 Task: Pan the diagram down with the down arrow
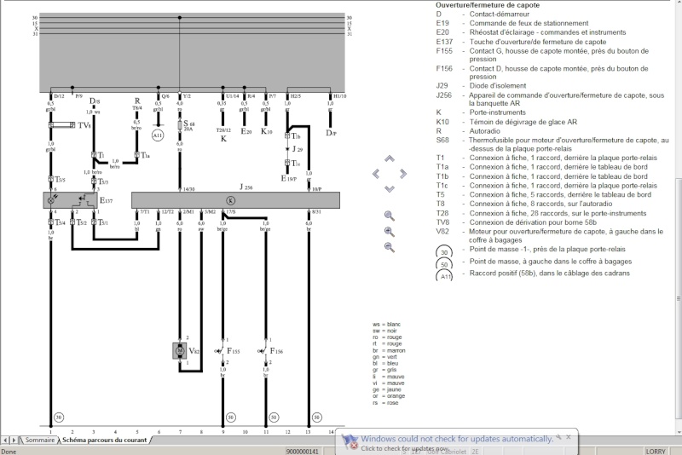(390, 188)
